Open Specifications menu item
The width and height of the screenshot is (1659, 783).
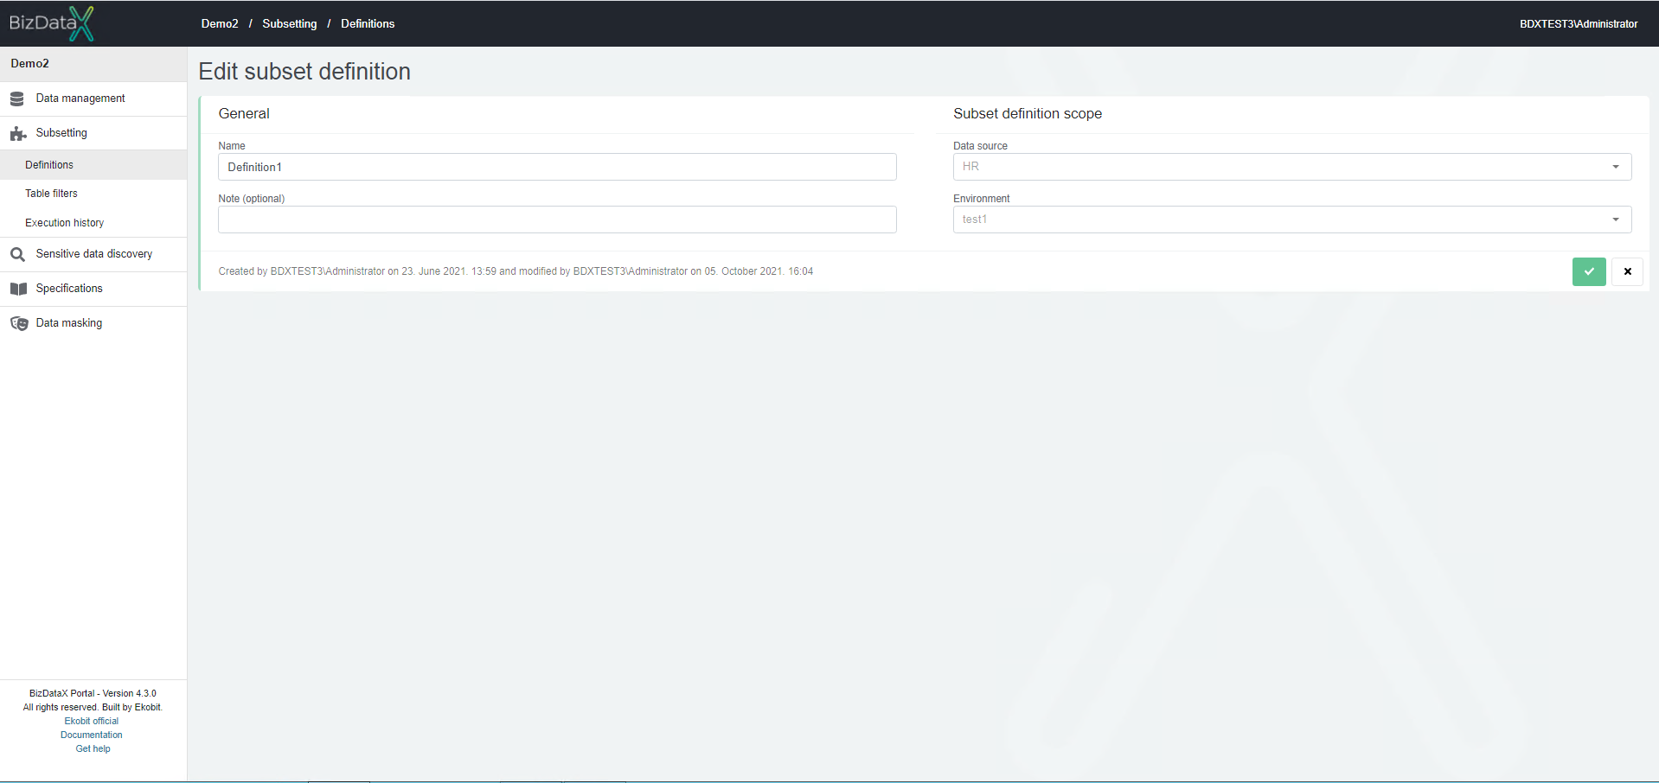tap(93, 289)
